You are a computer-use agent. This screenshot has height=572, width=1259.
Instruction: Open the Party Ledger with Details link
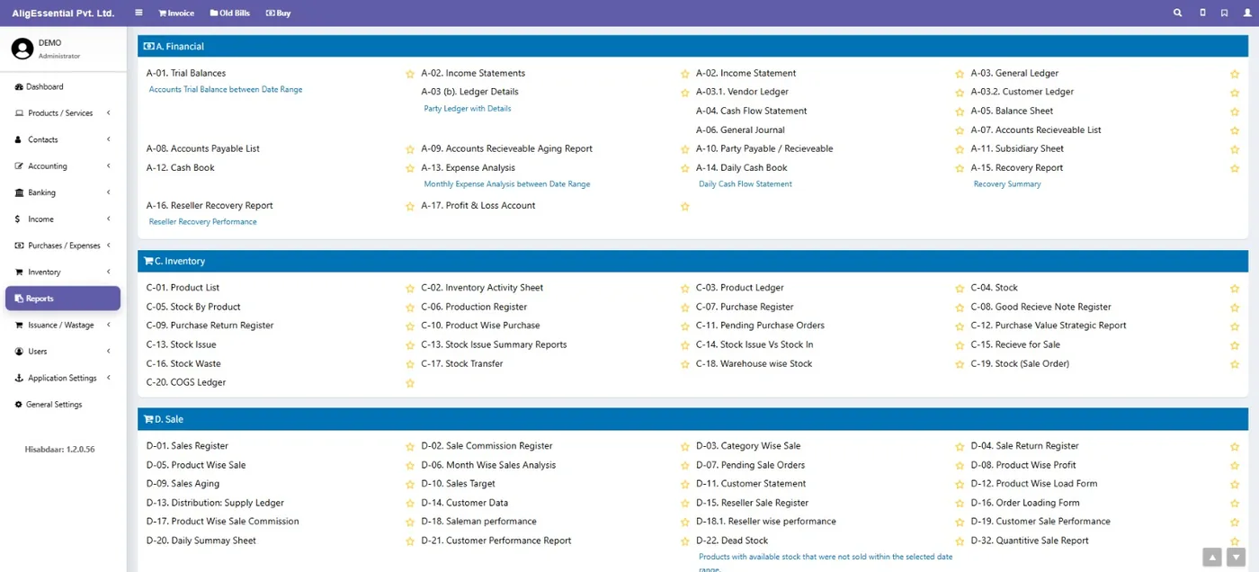(468, 109)
